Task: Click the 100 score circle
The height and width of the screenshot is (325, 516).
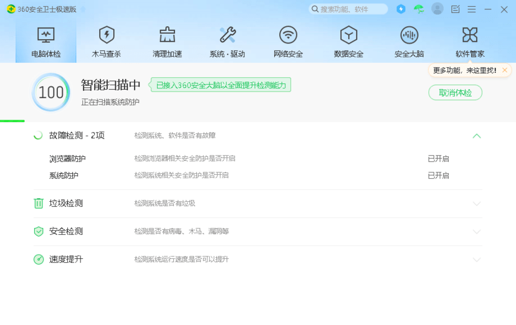Action: pyautogui.click(x=51, y=92)
